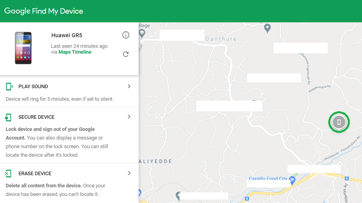
Task: Click the map pin above Danthure
Action: tap(267, 28)
